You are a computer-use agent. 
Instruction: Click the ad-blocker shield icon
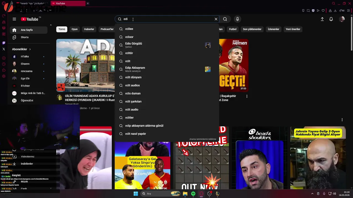pyautogui.click(x=313, y=11)
